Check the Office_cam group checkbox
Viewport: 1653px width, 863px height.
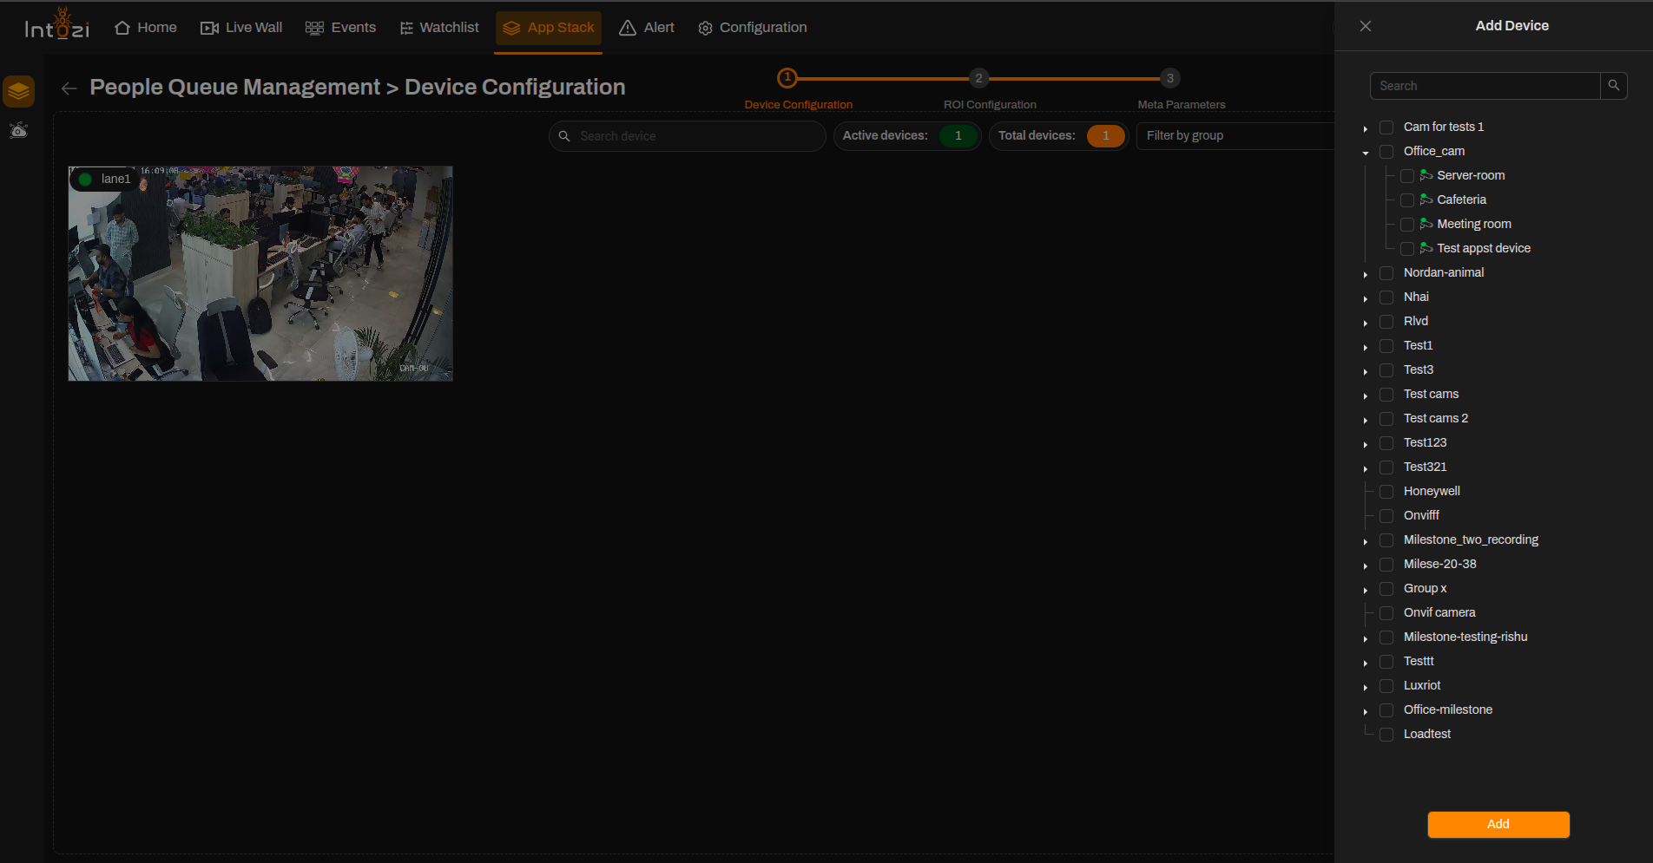point(1386,152)
